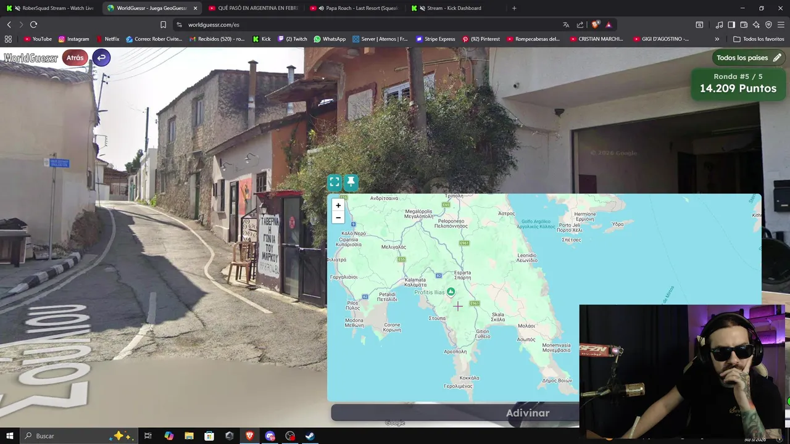Switch to Papa Roach Last Resort tab

[x=354, y=8]
